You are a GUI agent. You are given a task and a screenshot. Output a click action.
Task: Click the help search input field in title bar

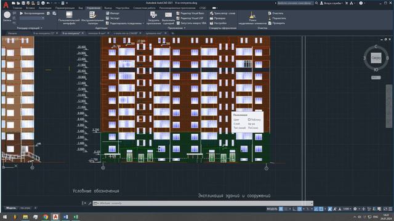coord(295,3)
